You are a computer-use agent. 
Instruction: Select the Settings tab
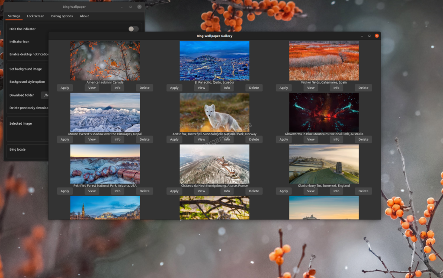pos(14,16)
